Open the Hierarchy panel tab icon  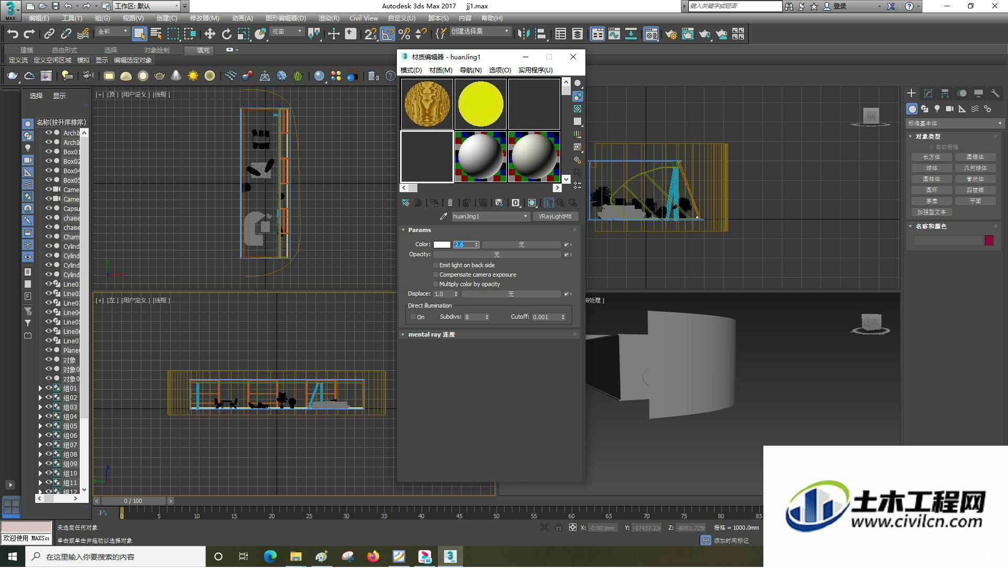point(945,93)
